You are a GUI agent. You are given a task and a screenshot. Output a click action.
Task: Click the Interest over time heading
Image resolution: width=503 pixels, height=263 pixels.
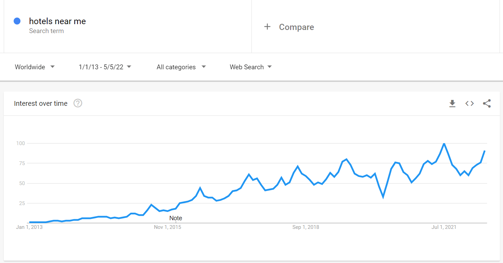(41, 103)
